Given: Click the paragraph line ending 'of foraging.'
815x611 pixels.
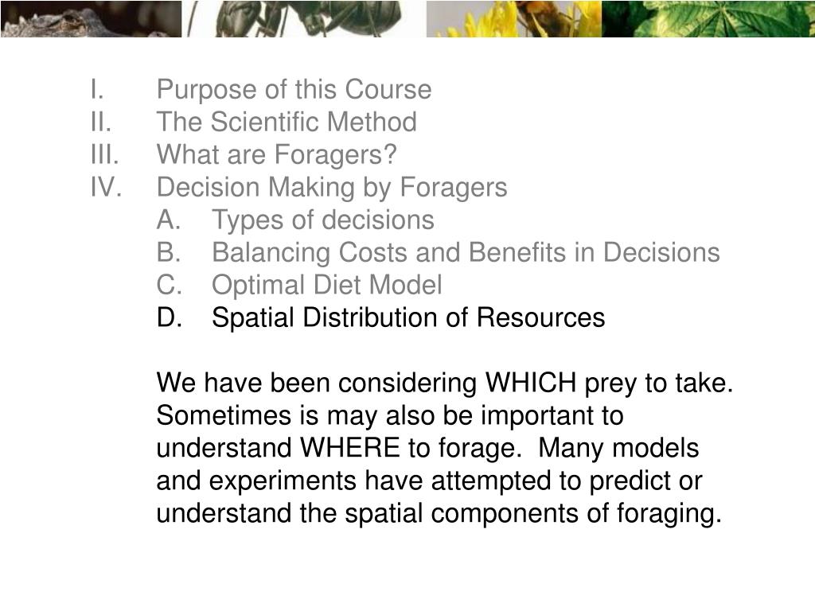Looking at the screenshot, I should coord(439,513).
